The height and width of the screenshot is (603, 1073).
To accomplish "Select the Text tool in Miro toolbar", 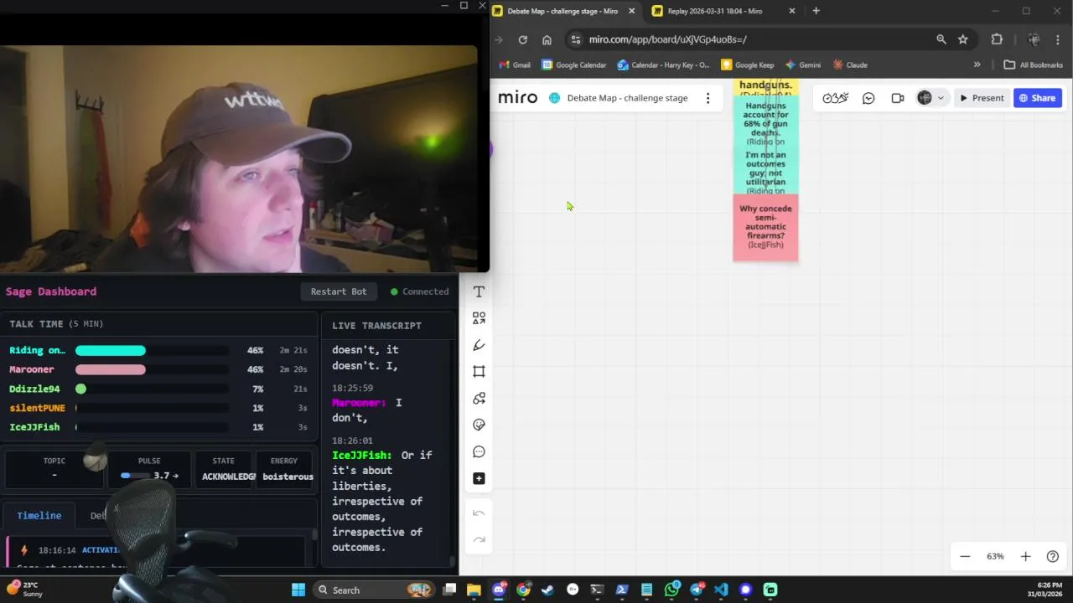I will coord(479,291).
